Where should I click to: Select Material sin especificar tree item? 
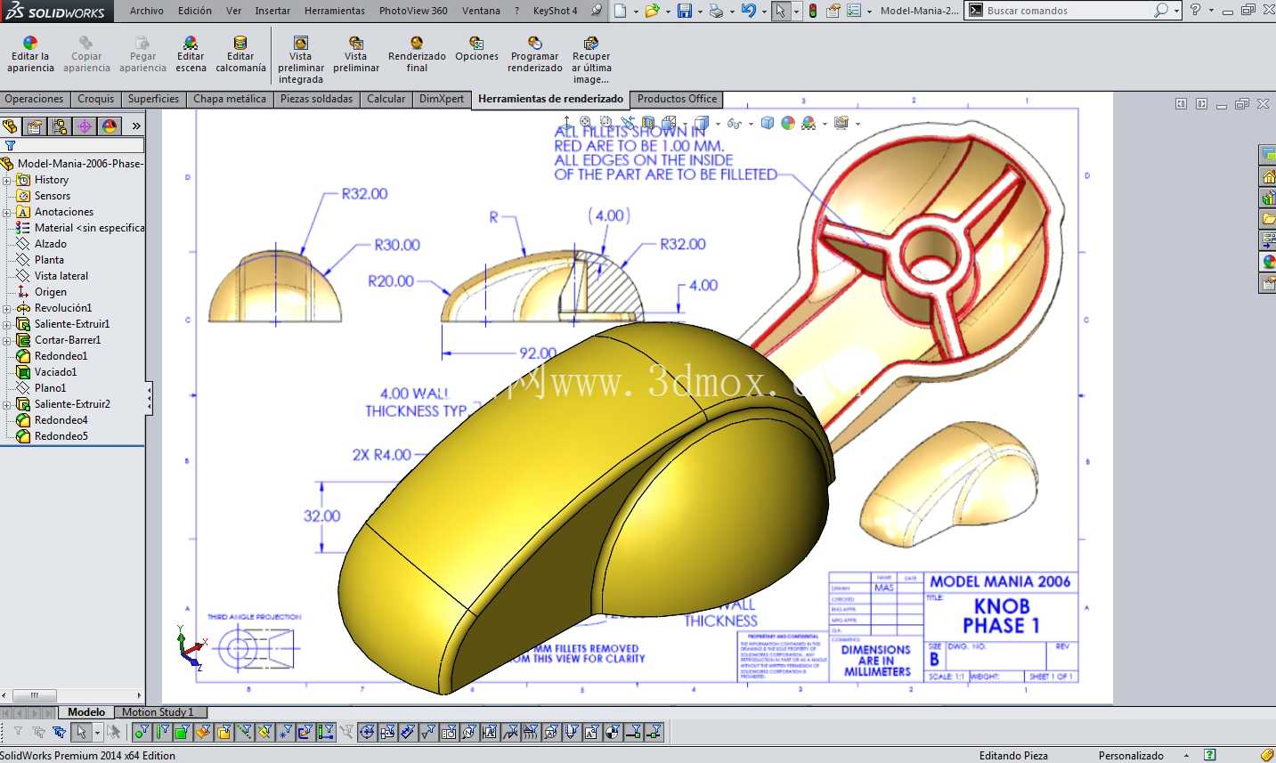click(x=80, y=228)
